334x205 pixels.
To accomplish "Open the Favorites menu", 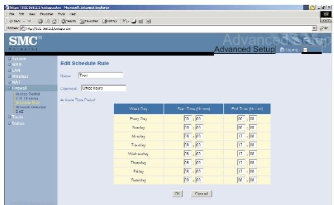I will tap(46, 14).
